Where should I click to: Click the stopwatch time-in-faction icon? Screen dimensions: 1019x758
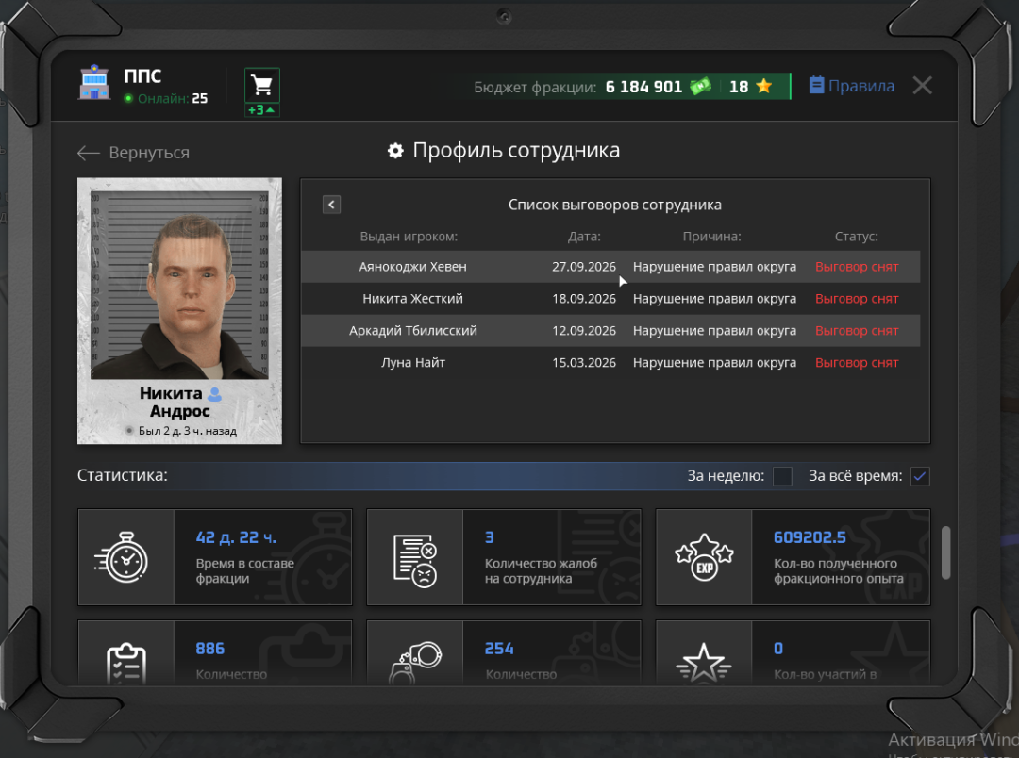(x=122, y=557)
